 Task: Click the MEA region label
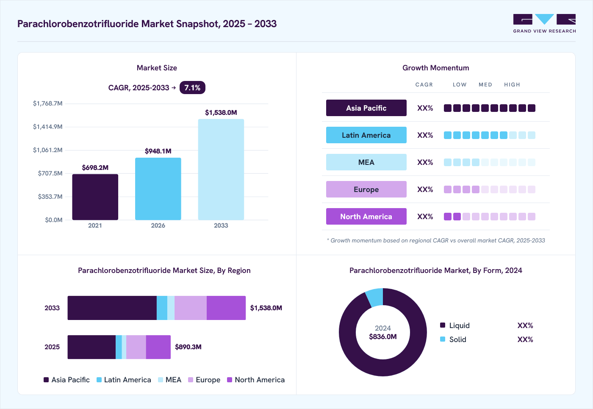pos(366,162)
